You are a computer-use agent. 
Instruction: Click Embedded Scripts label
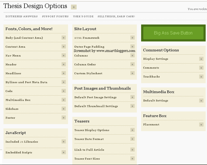pyautogui.click(x=19, y=152)
